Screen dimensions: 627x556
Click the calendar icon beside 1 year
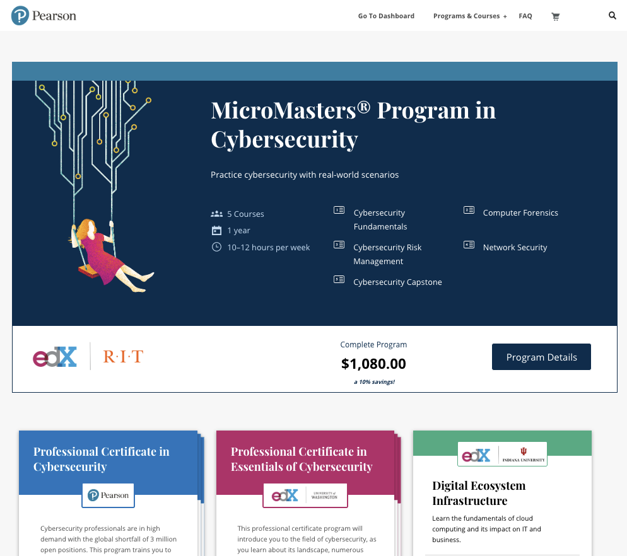(216, 230)
